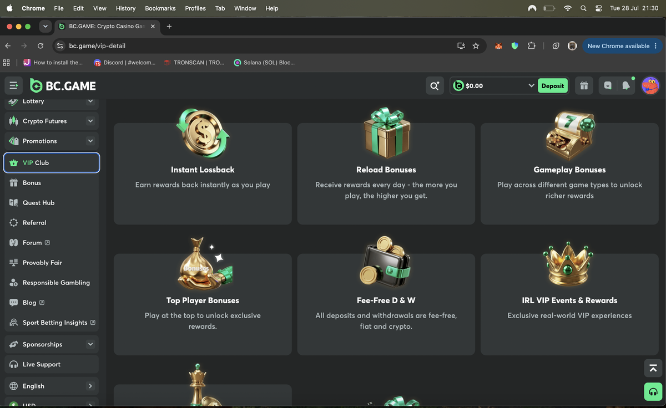Open the Bookmarks menu

(x=160, y=8)
